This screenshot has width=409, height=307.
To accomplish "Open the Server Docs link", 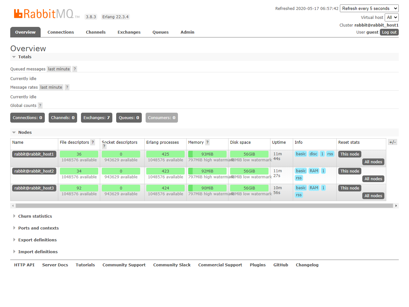I will [x=55, y=265].
